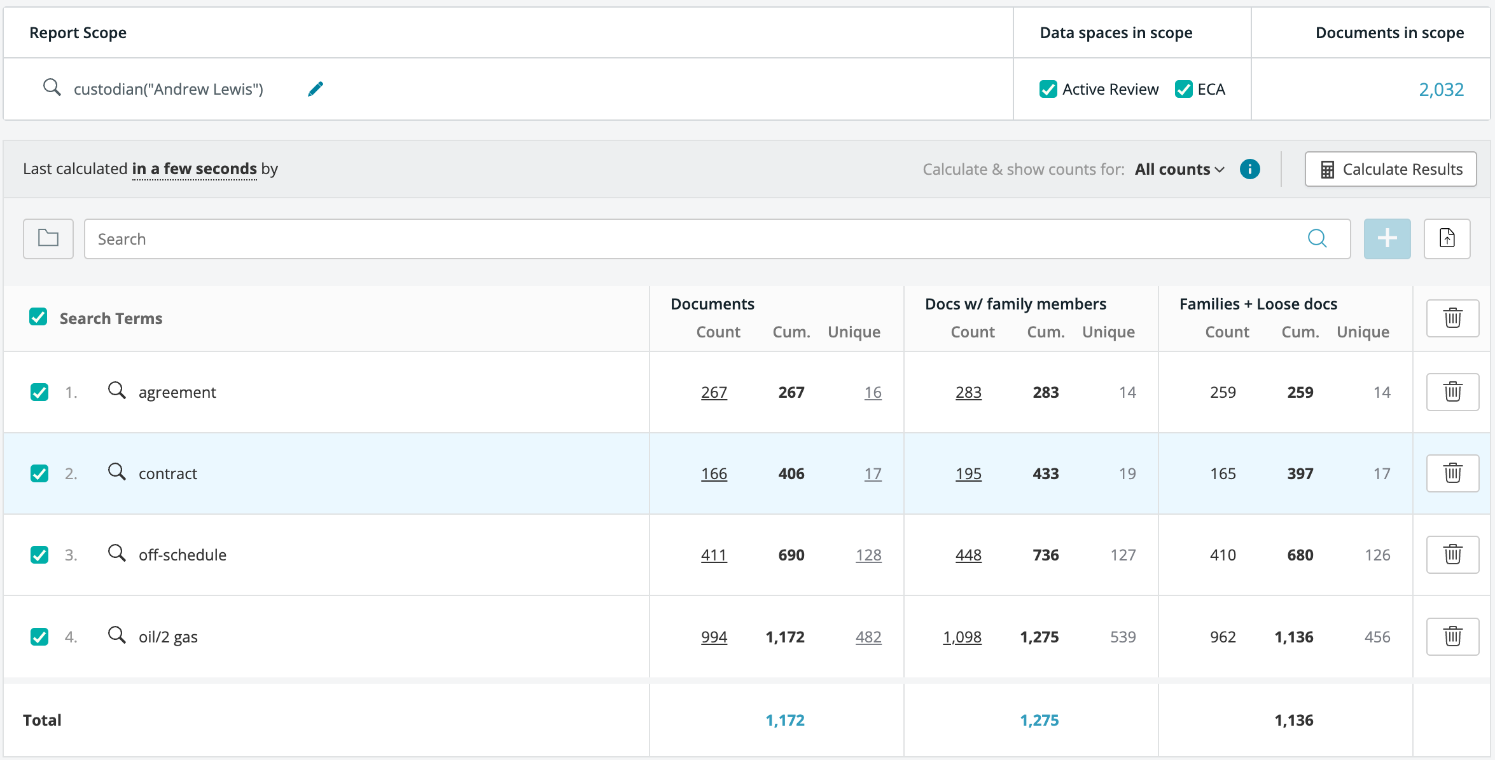Click the Calculate Results button
The width and height of the screenshot is (1495, 760).
click(x=1391, y=169)
